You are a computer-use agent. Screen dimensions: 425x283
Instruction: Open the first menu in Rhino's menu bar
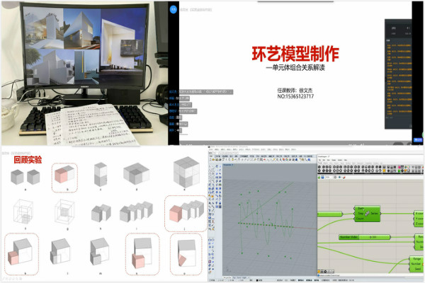coord(212,149)
